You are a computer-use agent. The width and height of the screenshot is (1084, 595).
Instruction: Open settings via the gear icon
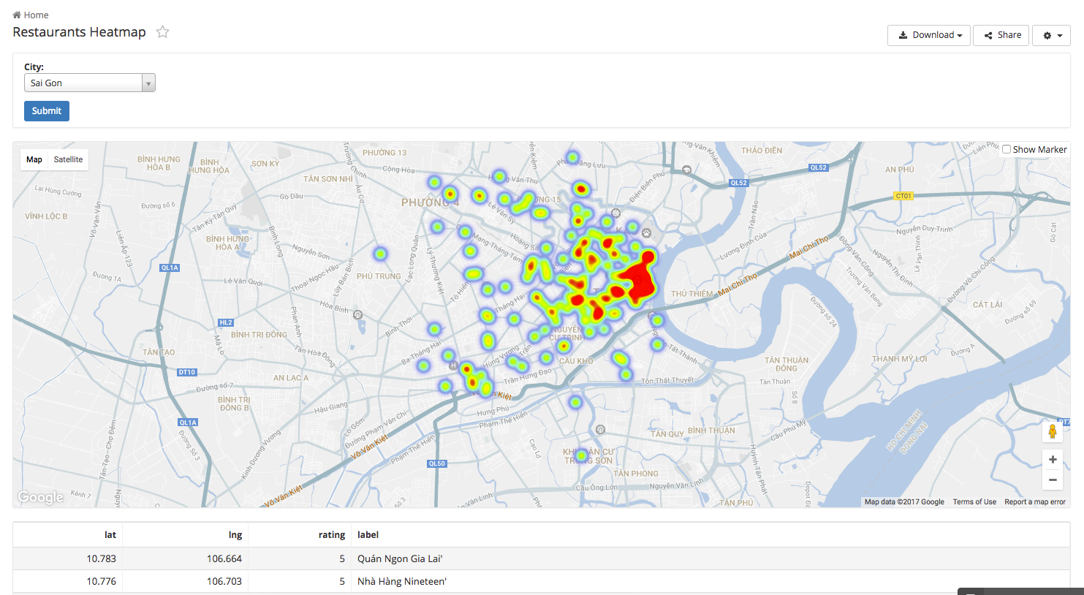[x=1047, y=35]
